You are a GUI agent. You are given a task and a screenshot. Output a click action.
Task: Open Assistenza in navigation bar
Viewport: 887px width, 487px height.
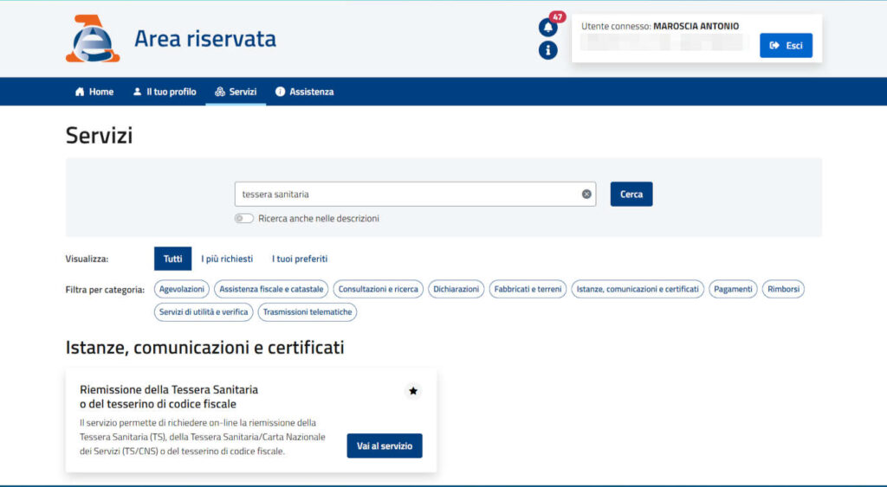coord(304,92)
